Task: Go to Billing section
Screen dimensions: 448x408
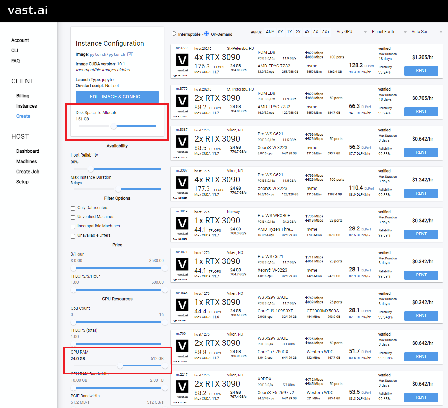Action: (23, 96)
